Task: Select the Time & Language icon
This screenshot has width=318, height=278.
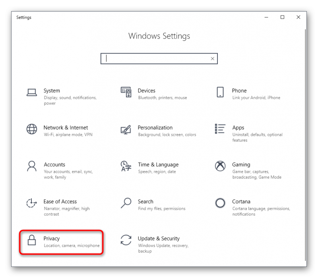Action: pyautogui.click(x=126, y=166)
